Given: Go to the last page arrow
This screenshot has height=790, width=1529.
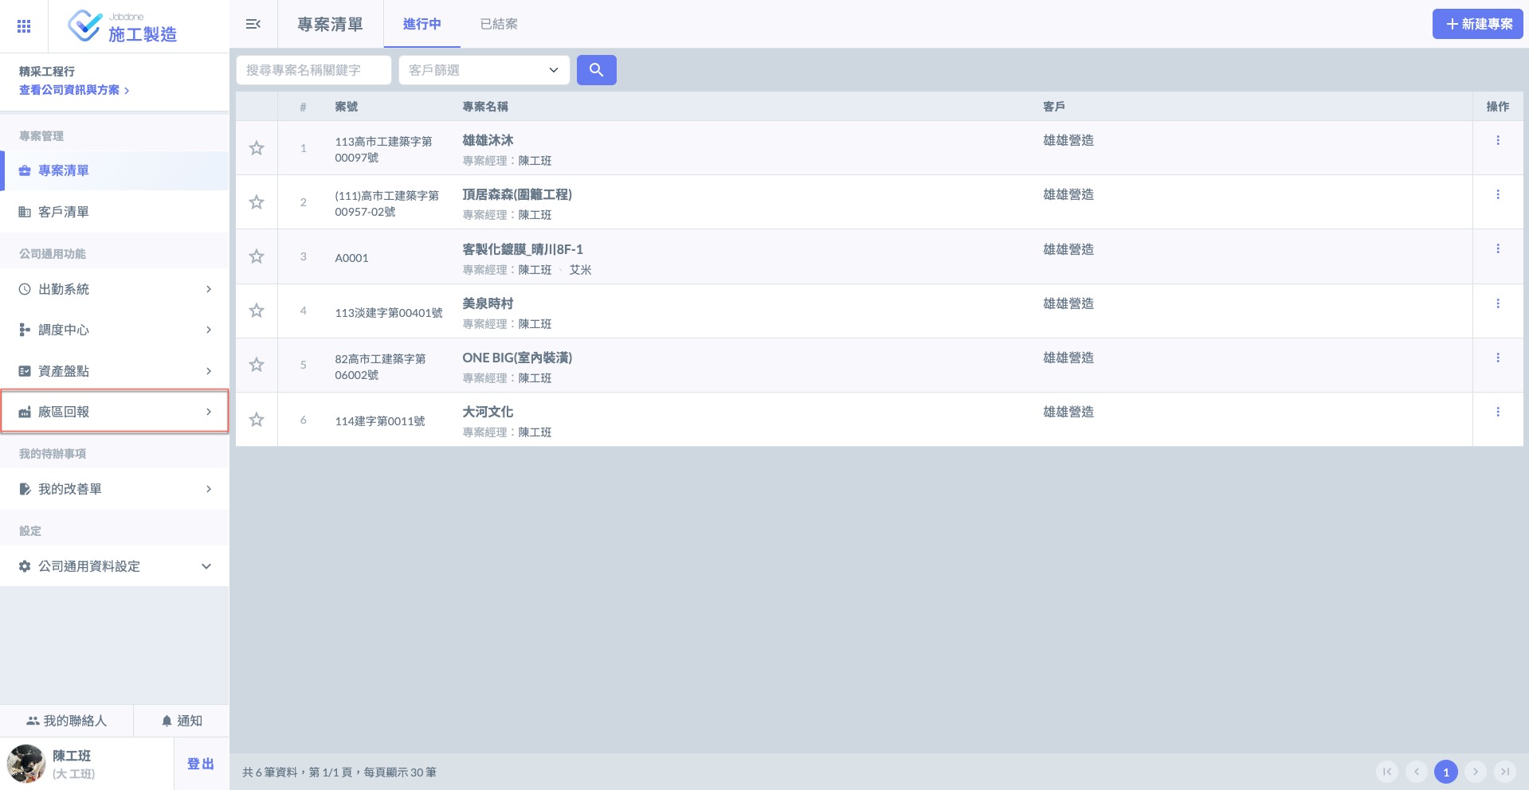Looking at the screenshot, I should (x=1504, y=772).
